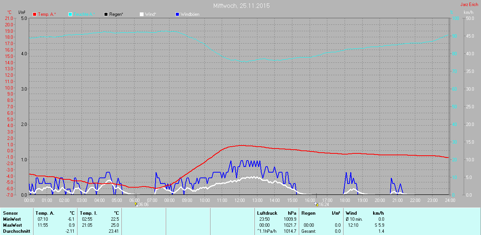Screen dimensions: 481x235
Task: Click the Temp. A.* legend label
Action: (47, 14)
